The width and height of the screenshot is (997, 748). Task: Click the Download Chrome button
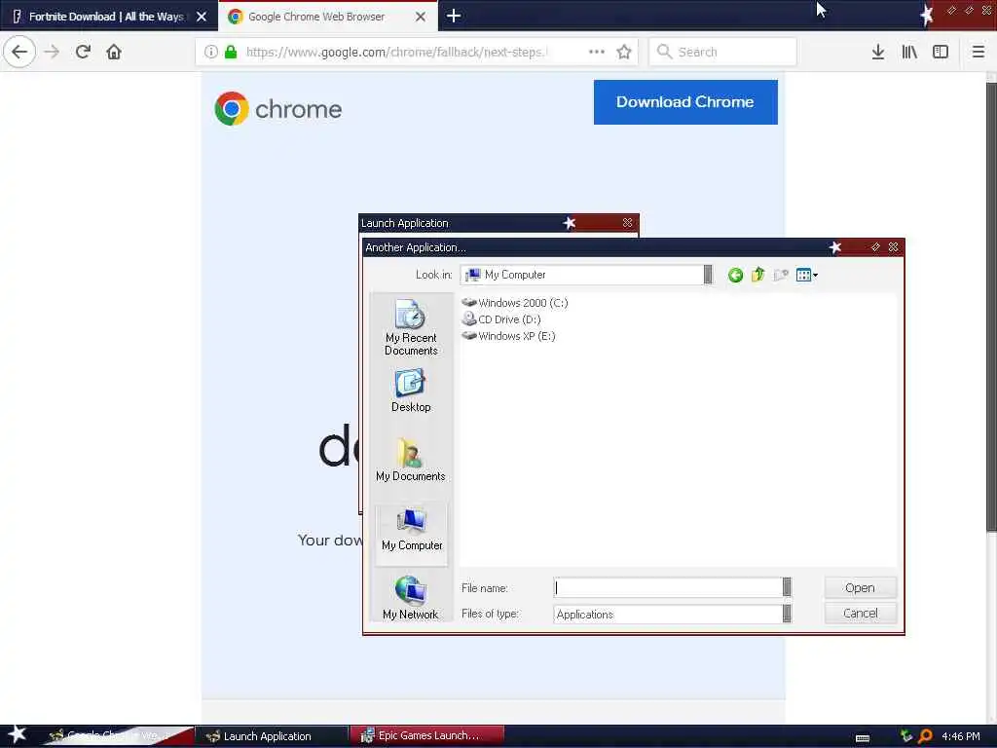click(x=685, y=101)
